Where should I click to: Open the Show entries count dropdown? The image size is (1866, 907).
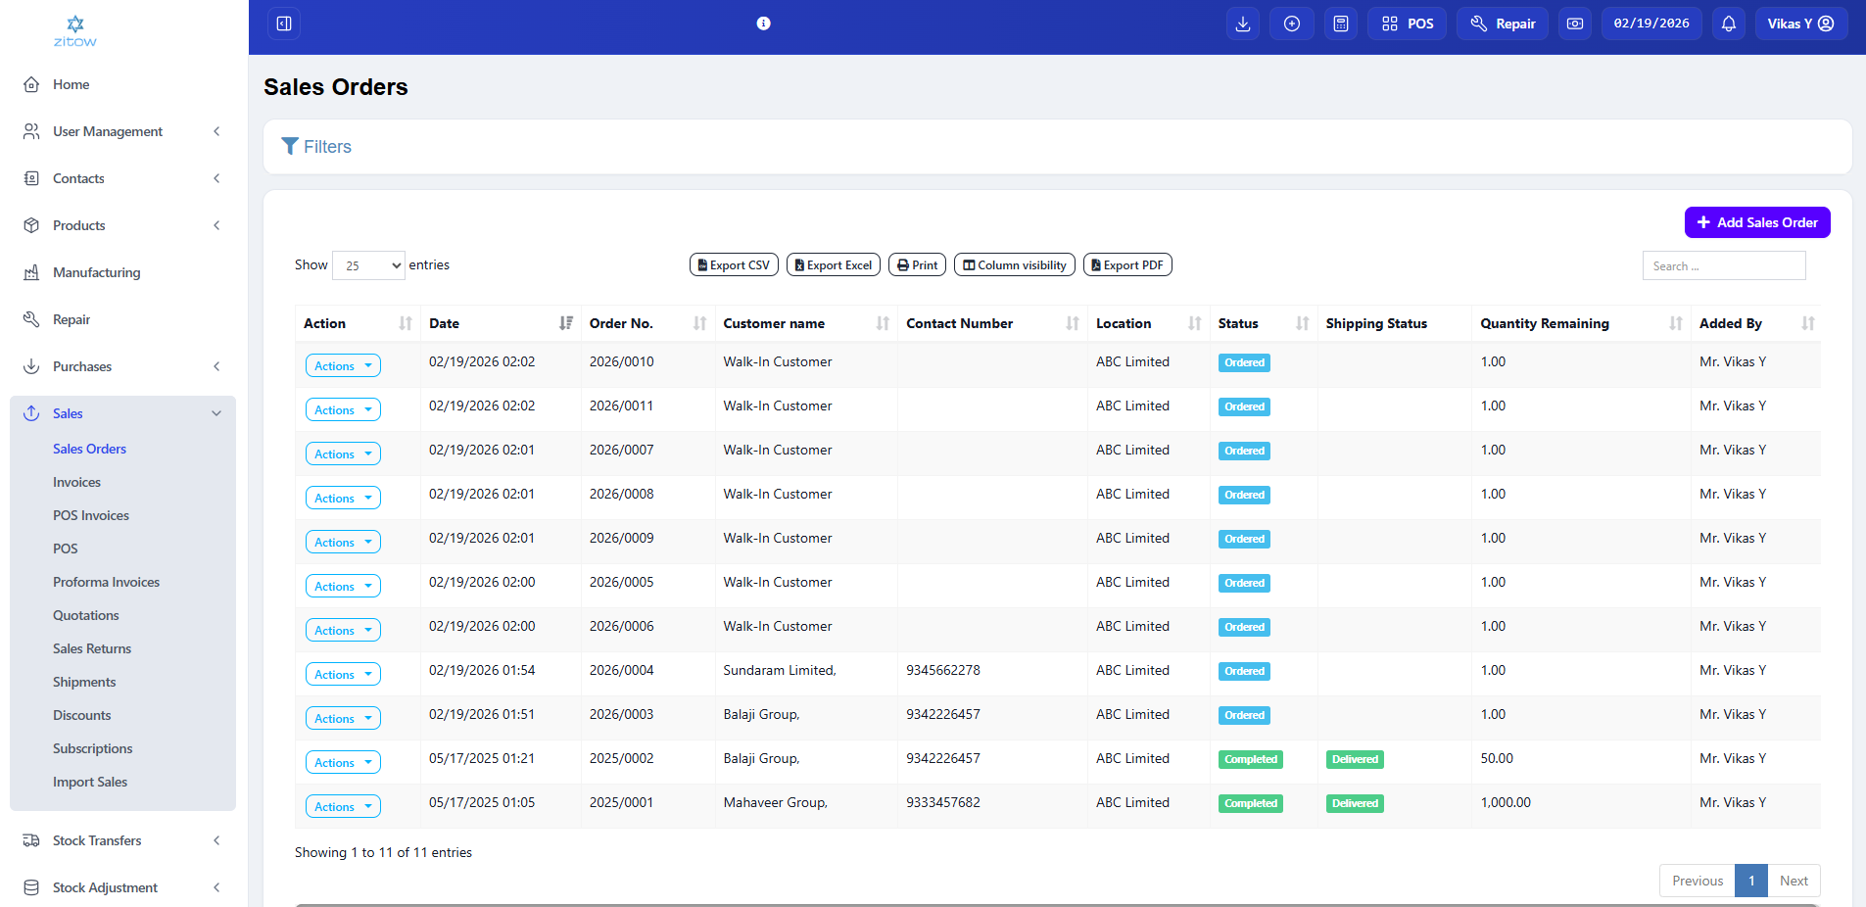[368, 264]
